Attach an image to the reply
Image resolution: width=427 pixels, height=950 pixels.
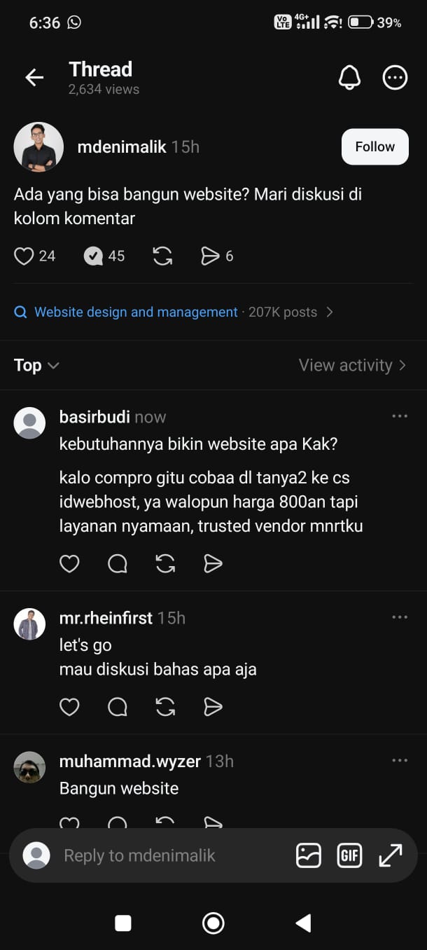click(309, 855)
